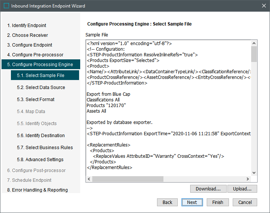Go to step 1 Identify Endpoint
The image size is (270, 213).
pyautogui.click(x=27, y=26)
